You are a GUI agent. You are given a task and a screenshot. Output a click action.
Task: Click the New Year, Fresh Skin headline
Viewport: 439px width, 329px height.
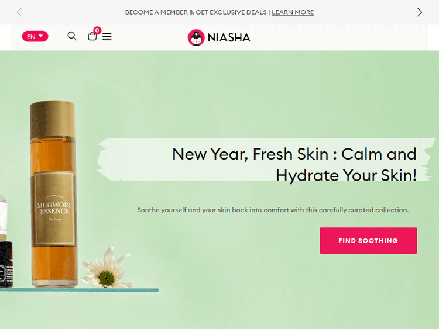[x=294, y=164]
